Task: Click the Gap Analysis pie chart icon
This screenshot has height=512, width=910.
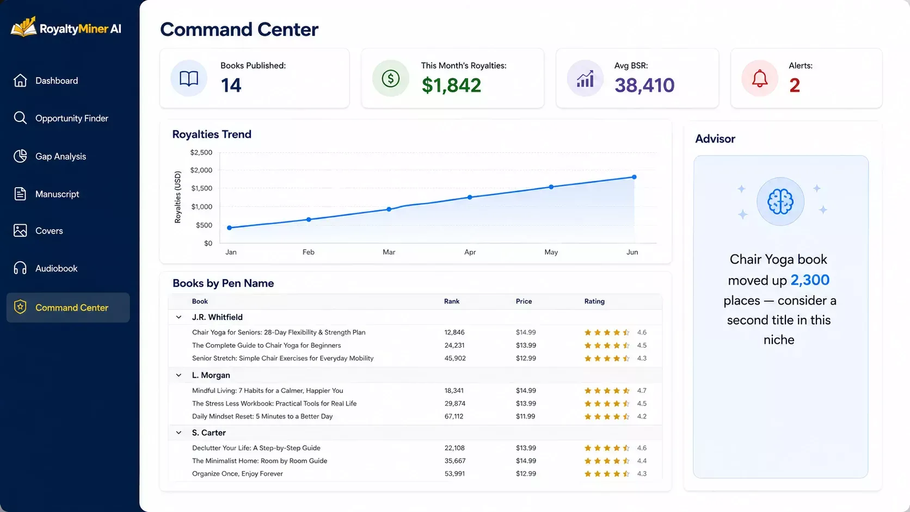Action: point(20,156)
